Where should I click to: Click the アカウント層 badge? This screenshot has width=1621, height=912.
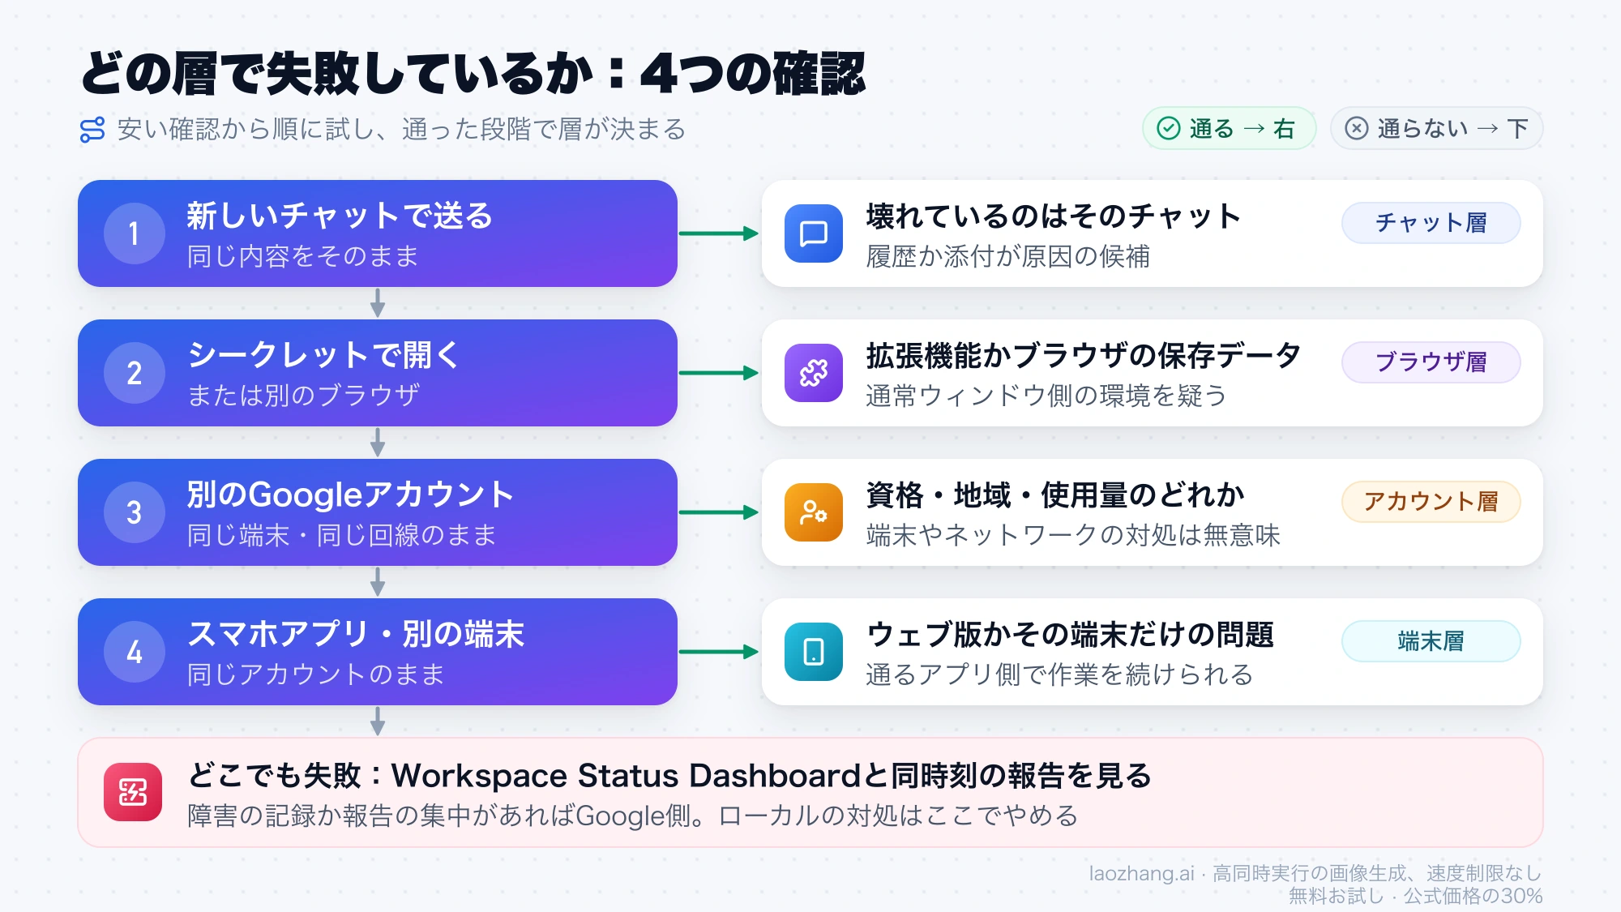coord(1431,501)
